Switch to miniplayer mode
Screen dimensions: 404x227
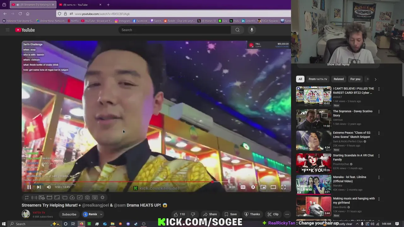[x=263, y=187]
